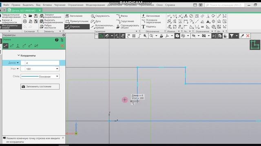Click the filter funnel icon
The width and height of the screenshot is (261, 146).
pyautogui.click(x=232, y=36)
